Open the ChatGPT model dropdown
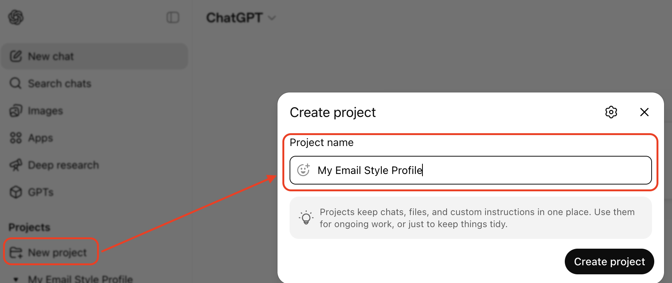Viewport: 672px width, 283px height. pyautogui.click(x=241, y=18)
